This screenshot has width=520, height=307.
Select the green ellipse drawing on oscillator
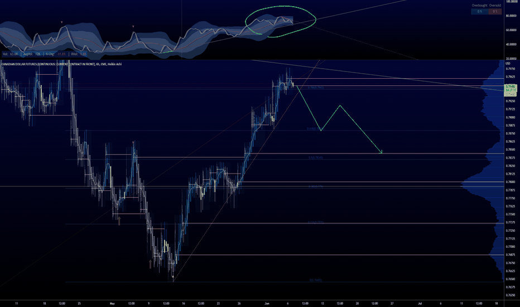click(281, 21)
